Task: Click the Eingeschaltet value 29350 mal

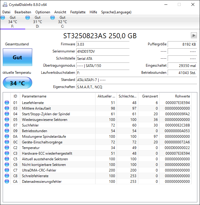Action: pyautogui.click(x=182, y=66)
